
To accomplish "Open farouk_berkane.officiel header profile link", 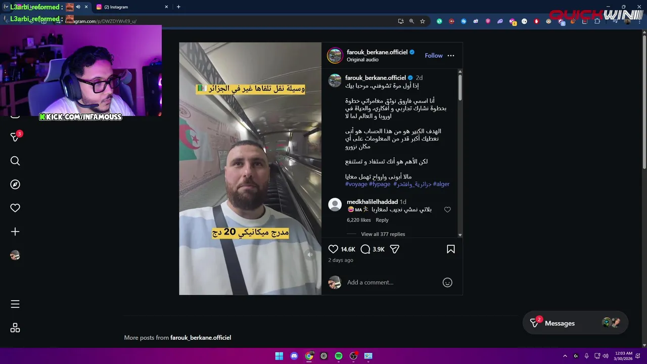I will (377, 52).
